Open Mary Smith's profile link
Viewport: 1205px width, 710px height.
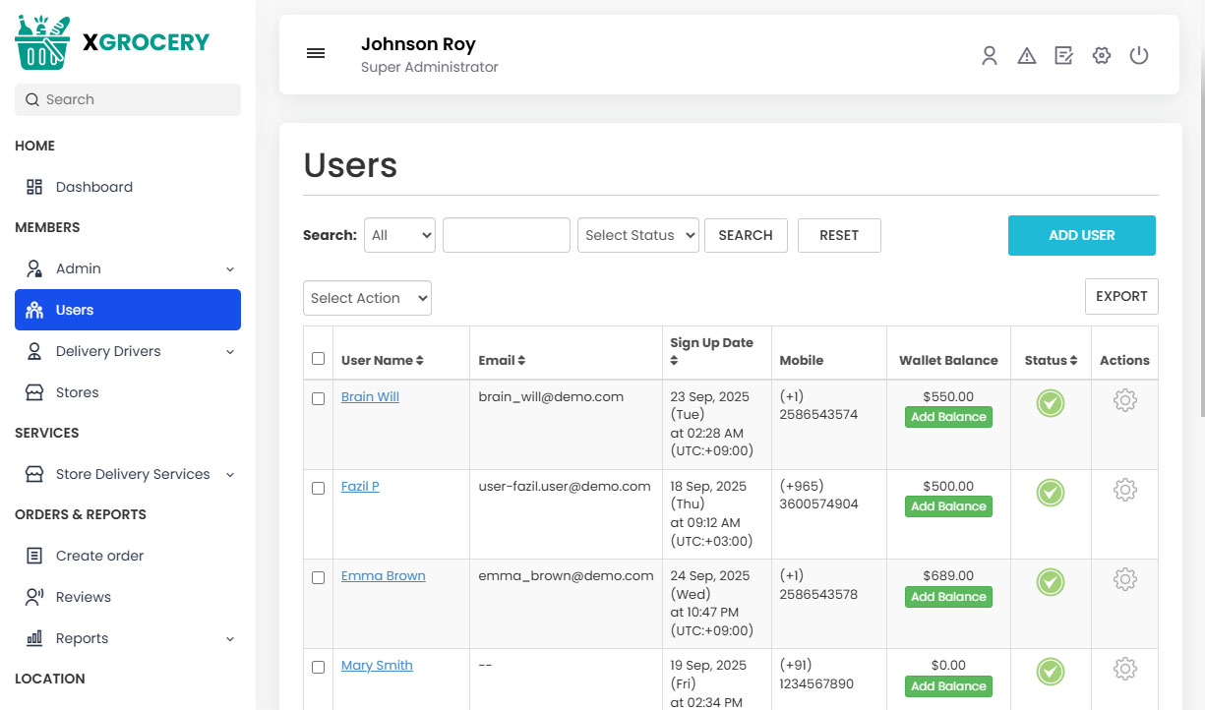[x=377, y=665]
